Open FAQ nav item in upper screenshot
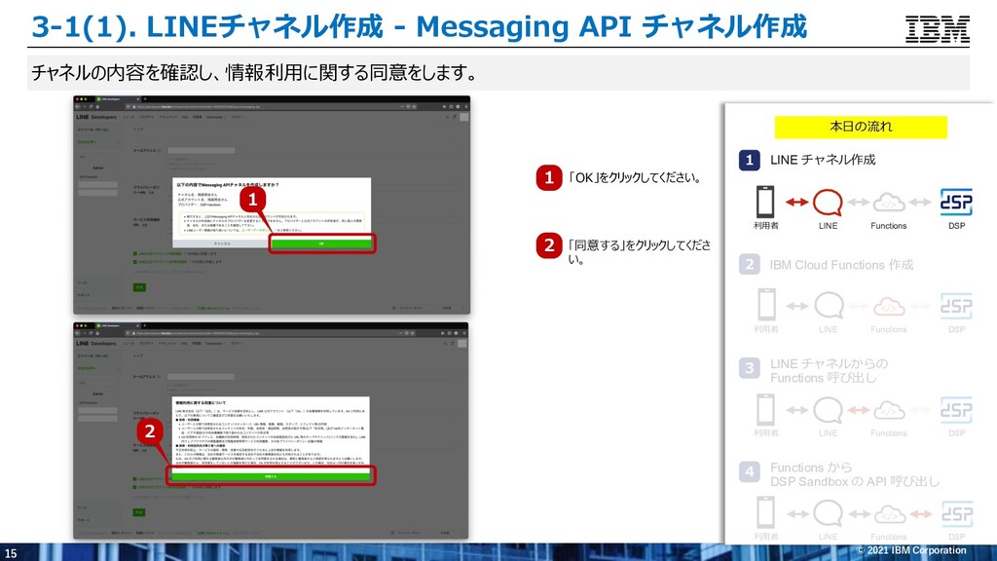Viewport: 997px width, 561px height. click(x=185, y=117)
